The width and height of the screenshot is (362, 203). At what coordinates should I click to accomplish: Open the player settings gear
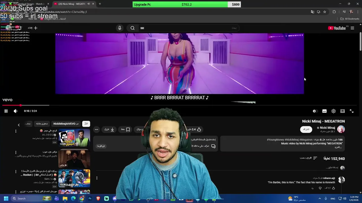[333, 111]
